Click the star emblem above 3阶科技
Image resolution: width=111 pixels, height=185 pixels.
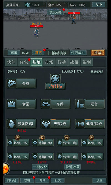(55, 79)
